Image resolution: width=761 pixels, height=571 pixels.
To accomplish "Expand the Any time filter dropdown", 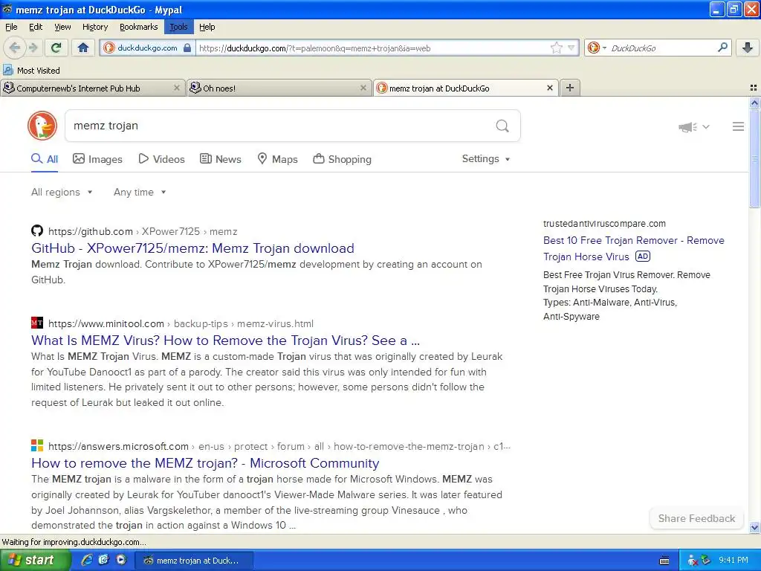I will 140,193.
